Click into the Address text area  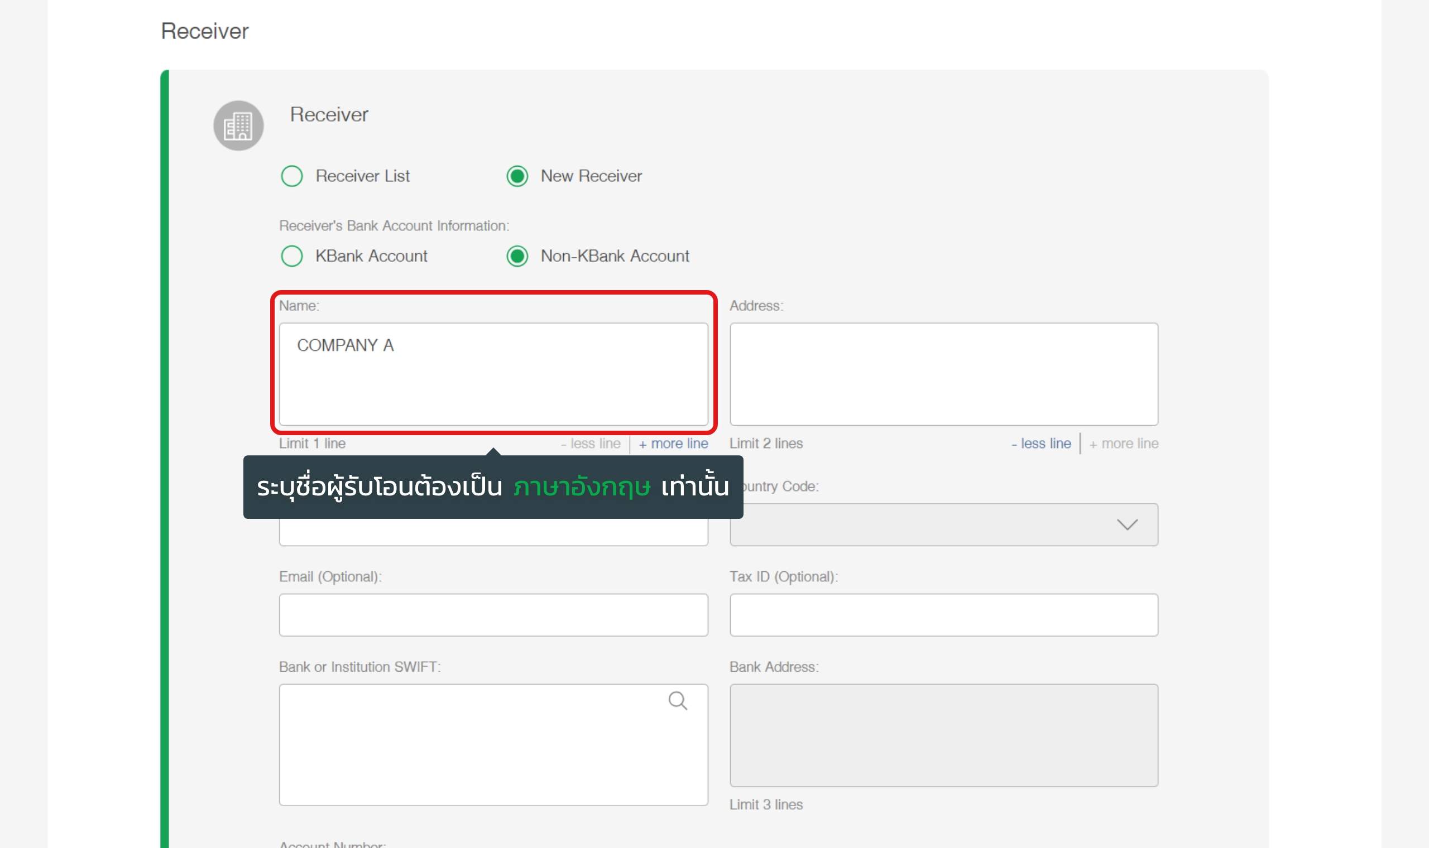pos(943,374)
